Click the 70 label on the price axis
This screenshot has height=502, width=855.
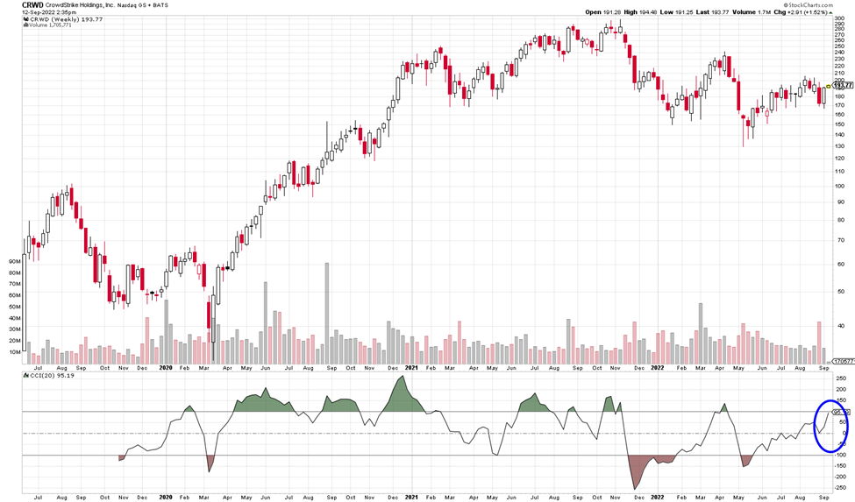click(x=841, y=240)
